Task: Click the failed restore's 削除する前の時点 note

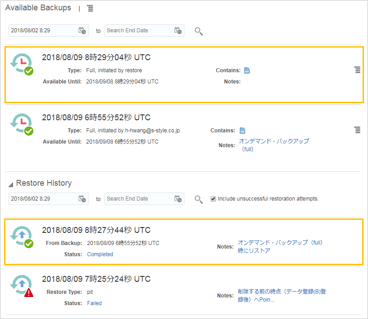Action: pyautogui.click(x=282, y=295)
